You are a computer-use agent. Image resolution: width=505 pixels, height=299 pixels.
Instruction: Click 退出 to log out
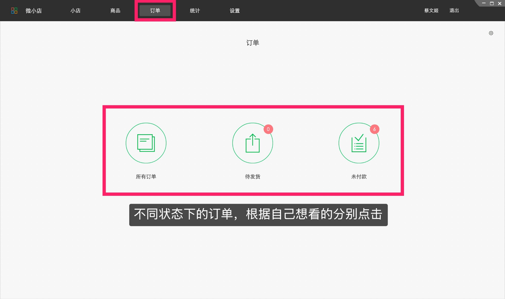[x=454, y=11]
